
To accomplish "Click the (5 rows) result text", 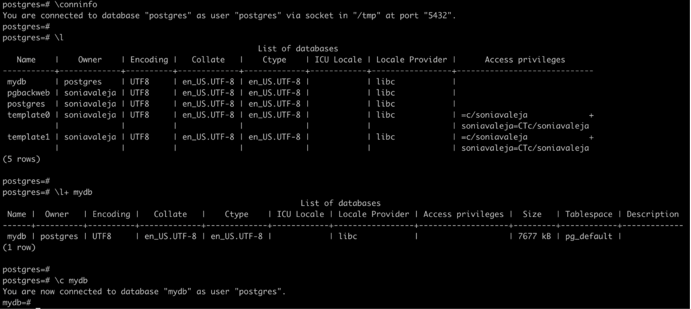I will [x=21, y=159].
